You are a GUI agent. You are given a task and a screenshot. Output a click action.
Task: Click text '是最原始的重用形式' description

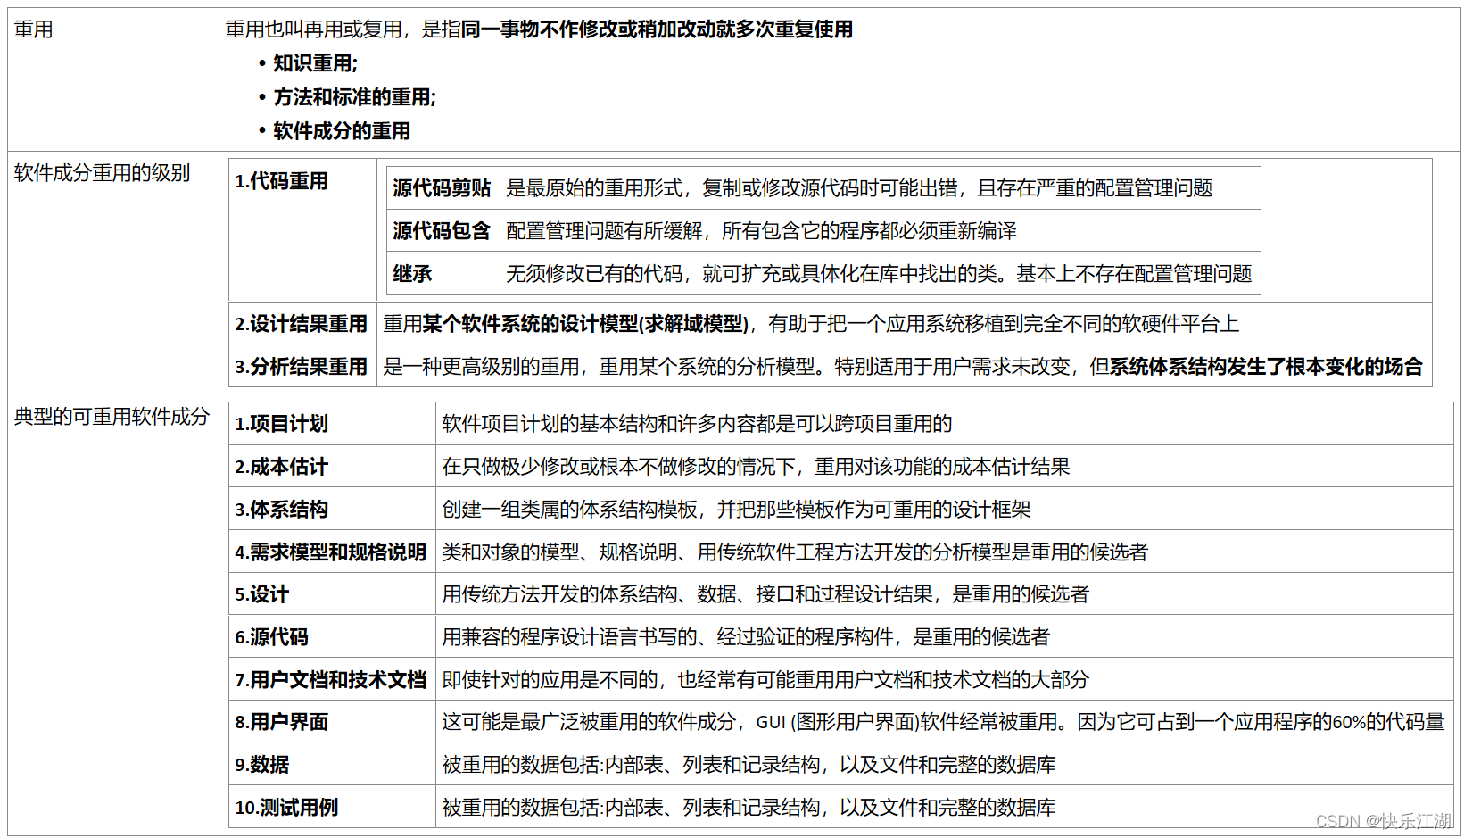tap(859, 188)
